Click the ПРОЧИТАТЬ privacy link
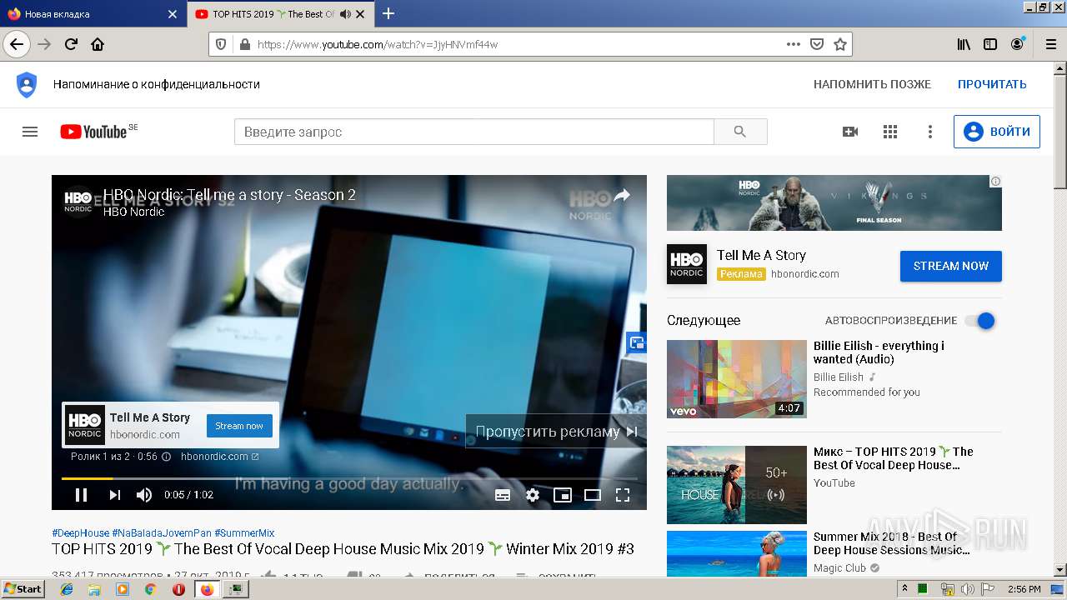This screenshot has width=1067, height=600. [992, 84]
